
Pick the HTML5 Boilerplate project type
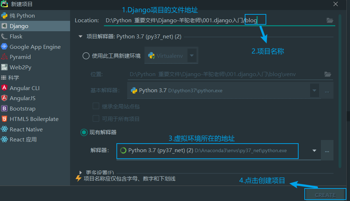pyautogui.click(x=35, y=119)
